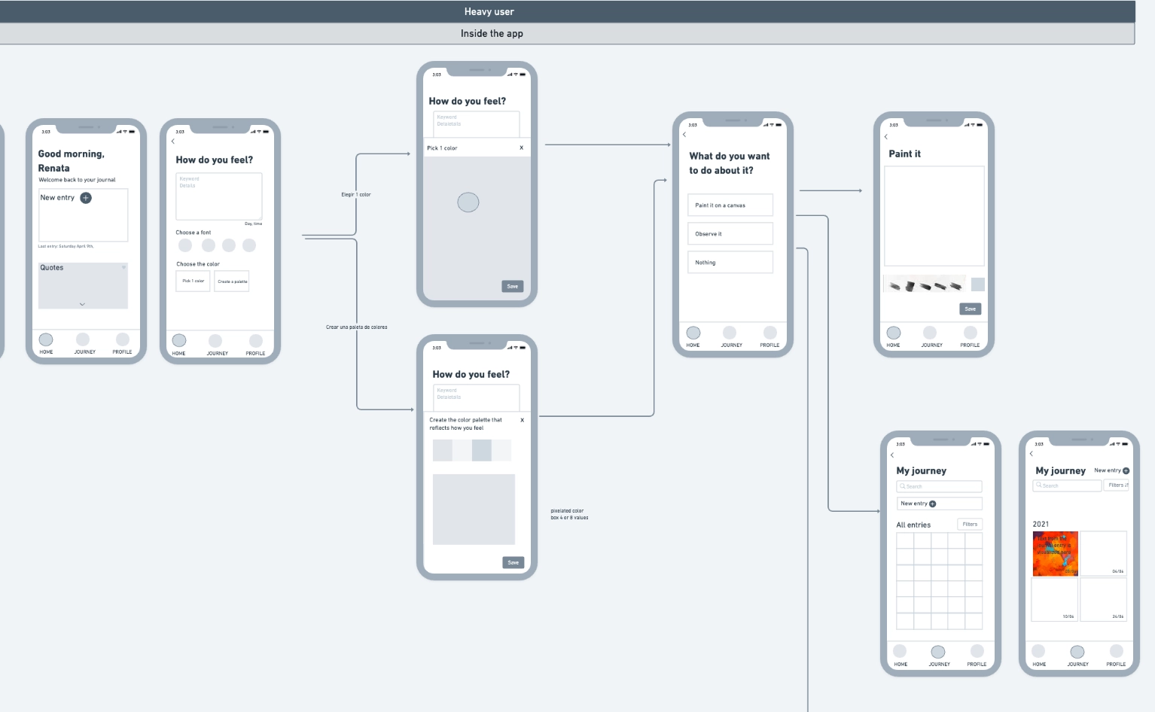Tap HOME icon on All entries journey screen

[900, 652]
